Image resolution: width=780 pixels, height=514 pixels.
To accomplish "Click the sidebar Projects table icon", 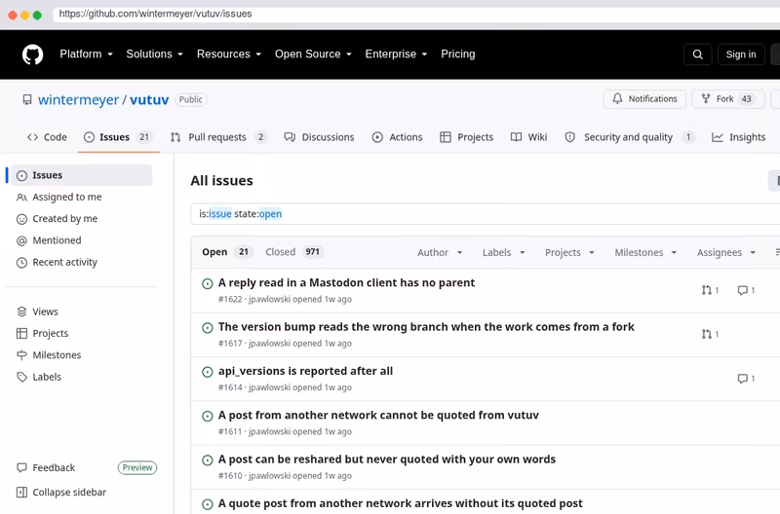I will coord(21,334).
